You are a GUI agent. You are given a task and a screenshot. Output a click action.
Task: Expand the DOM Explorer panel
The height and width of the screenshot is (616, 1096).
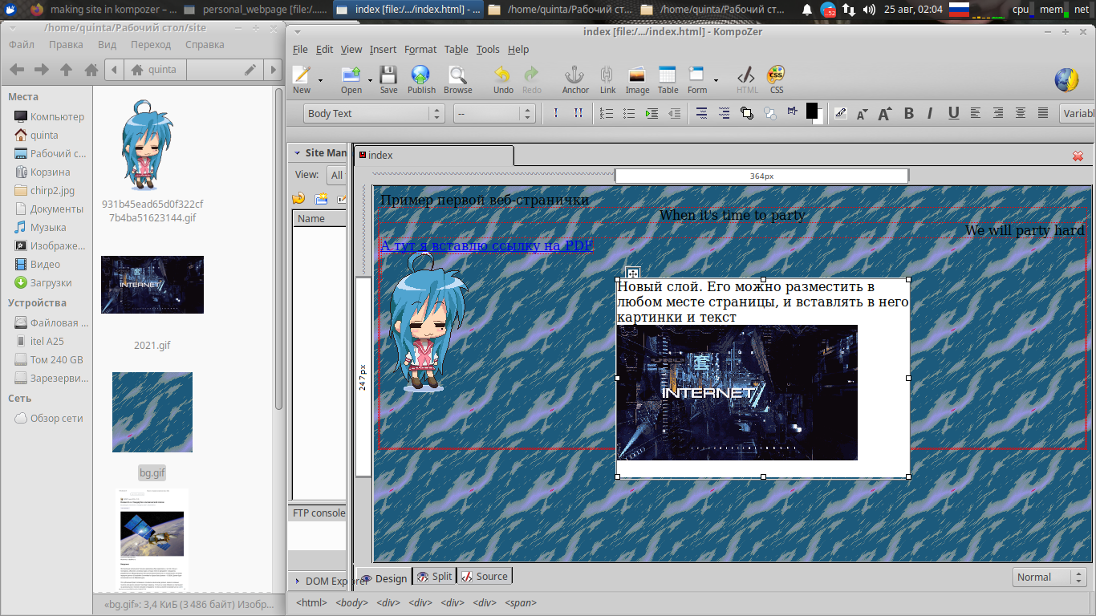tap(297, 582)
